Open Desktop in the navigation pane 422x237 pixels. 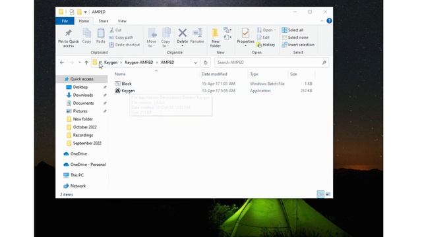click(80, 87)
